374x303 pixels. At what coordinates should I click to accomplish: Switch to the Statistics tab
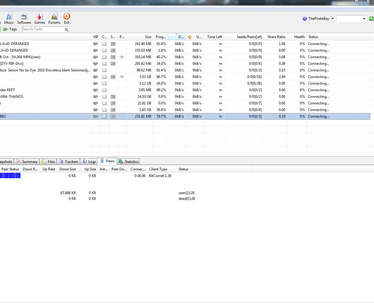click(129, 161)
